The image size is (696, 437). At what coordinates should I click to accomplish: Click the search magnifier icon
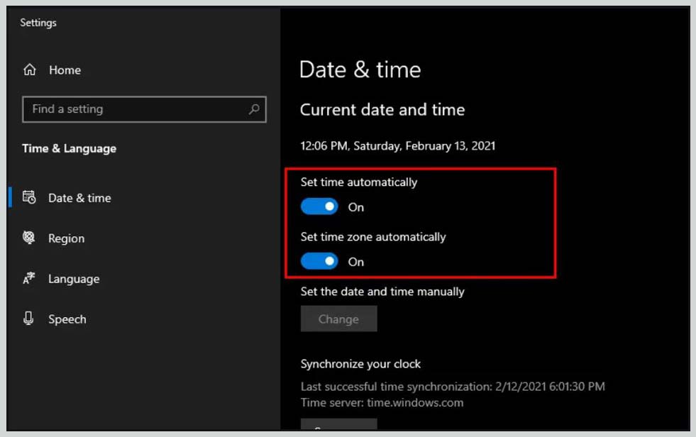(x=253, y=109)
